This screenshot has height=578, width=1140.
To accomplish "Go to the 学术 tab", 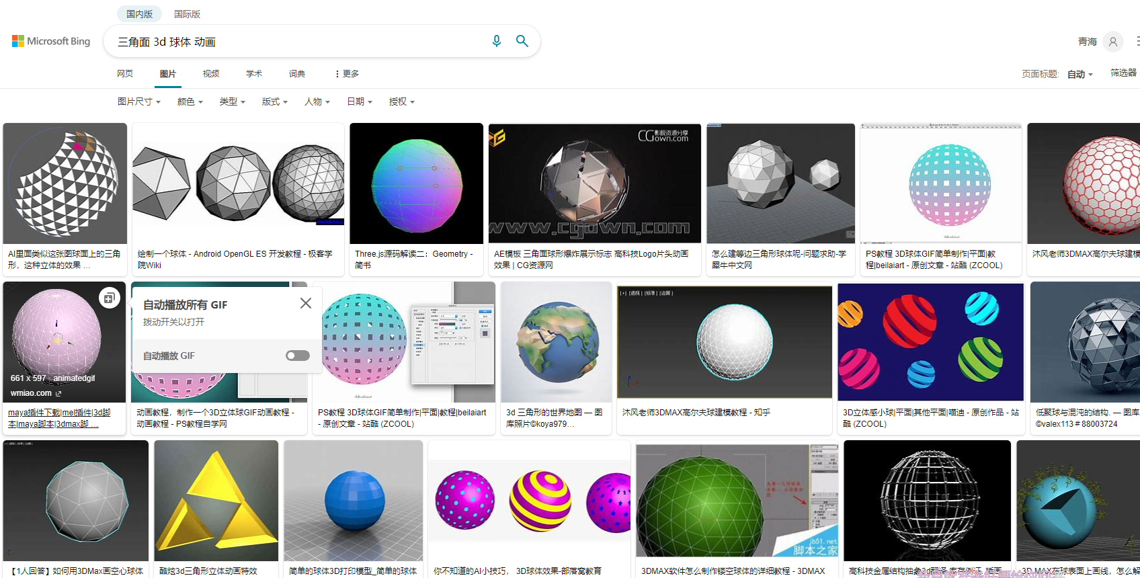I will [254, 74].
